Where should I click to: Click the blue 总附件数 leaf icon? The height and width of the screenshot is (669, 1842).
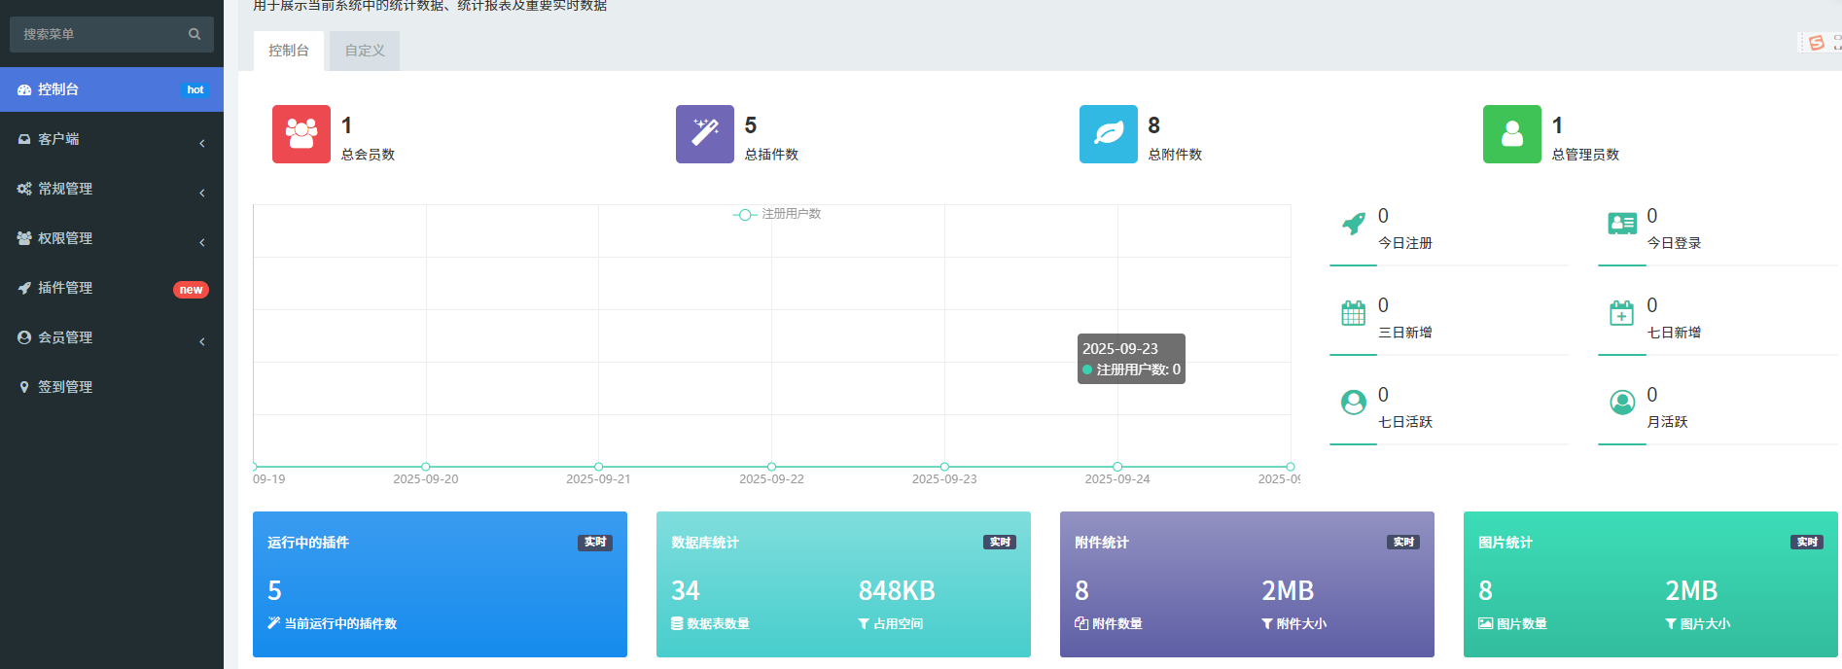[x=1108, y=134]
